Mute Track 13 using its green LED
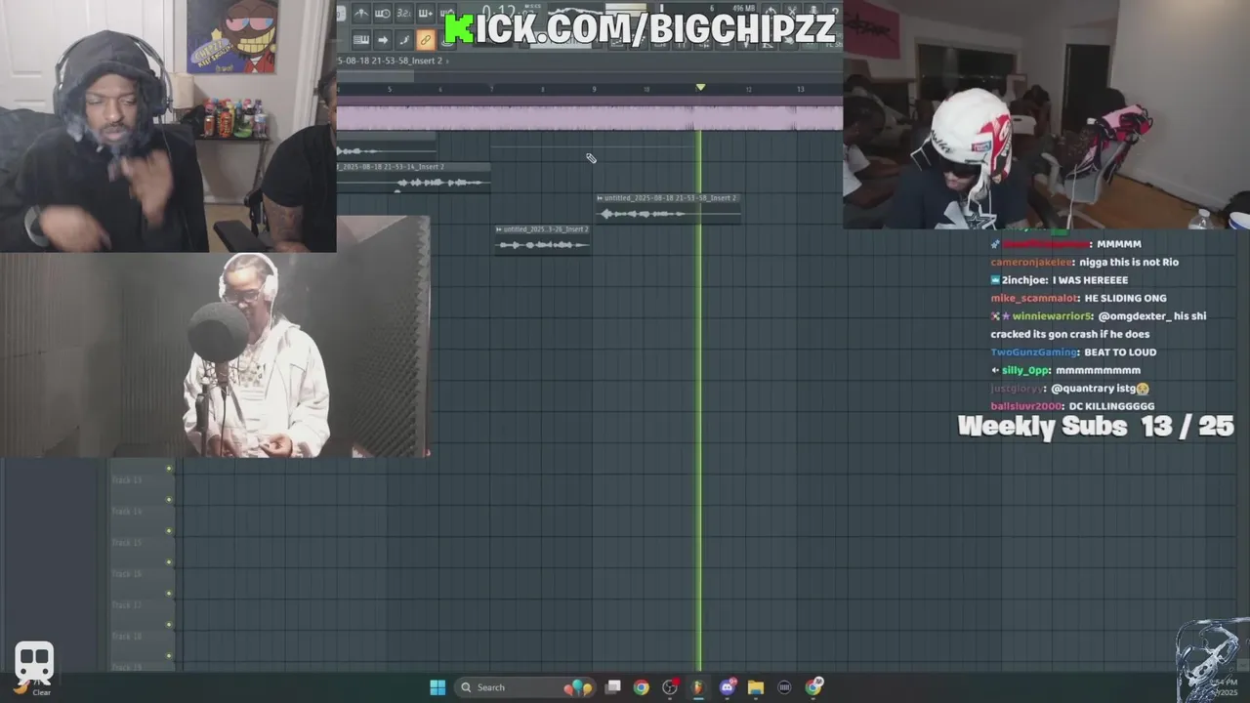1250x703 pixels. click(x=169, y=499)
